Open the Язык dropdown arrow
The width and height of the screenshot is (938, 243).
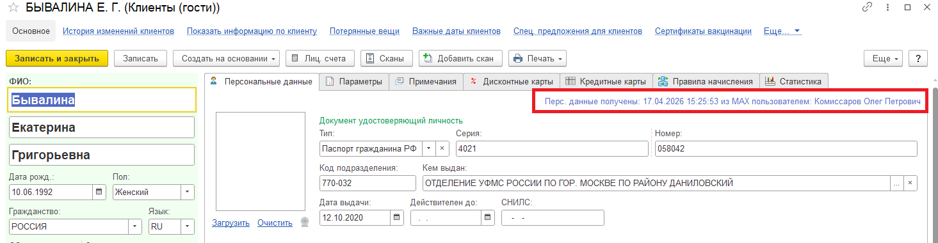pyautogui.click(x=187, y=226)
